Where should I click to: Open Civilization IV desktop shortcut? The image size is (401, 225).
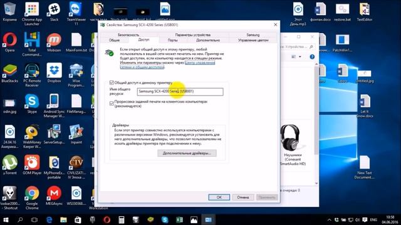coord(76,167)
